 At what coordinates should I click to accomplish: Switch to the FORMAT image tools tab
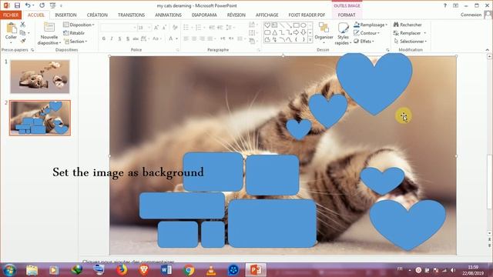(x=347, y=15)
